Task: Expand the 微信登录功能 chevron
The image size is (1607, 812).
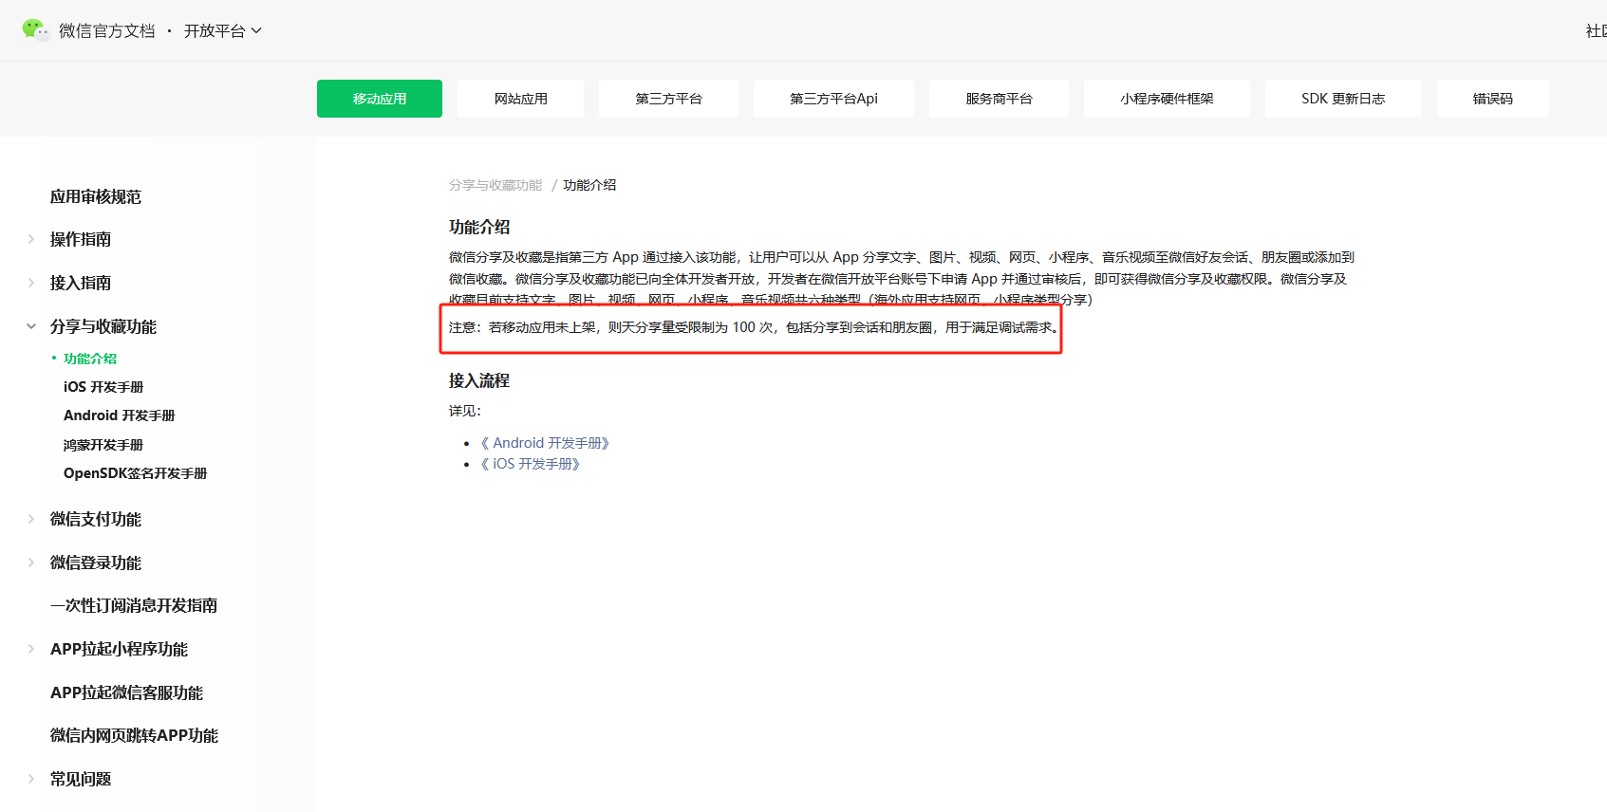Action: [x=31, y=563]
